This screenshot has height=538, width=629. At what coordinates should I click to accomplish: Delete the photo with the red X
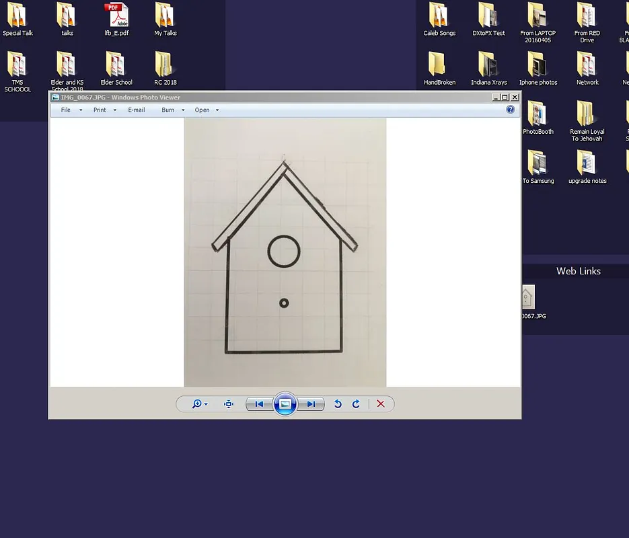[381, 403]
